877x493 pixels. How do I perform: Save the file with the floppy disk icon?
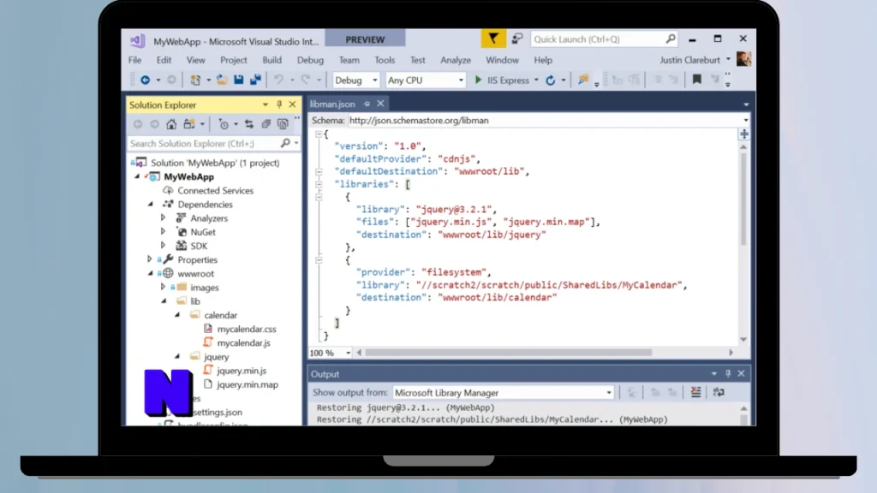click(x=239, y=80)
